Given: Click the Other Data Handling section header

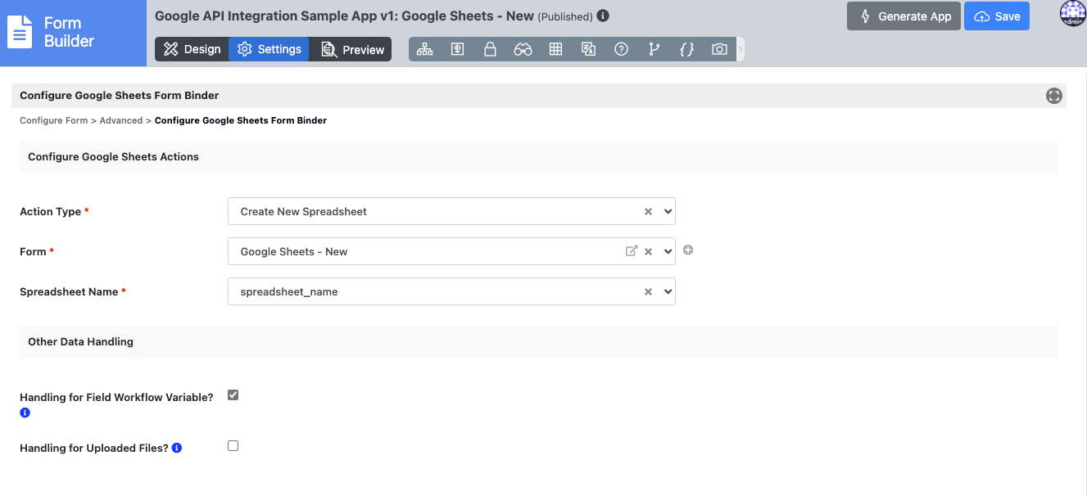Looking at the screenshot, I should [x=539, y=341].
